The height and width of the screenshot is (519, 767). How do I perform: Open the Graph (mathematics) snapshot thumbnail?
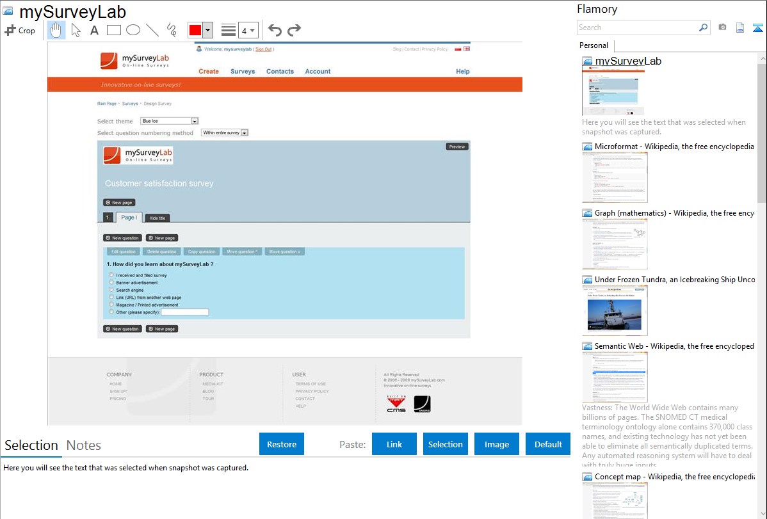coord(615,244)
